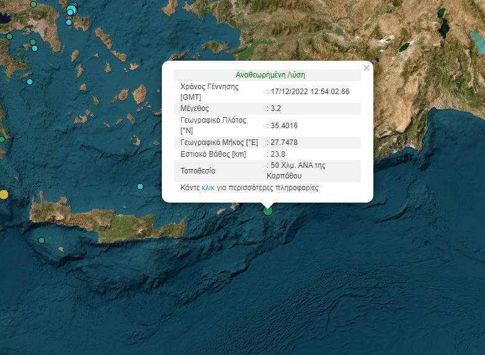Click the 'Γεωγραφικό Πλάτος [°N]' label
This screenshot has height=355, width=485.
tap(213, 125)
